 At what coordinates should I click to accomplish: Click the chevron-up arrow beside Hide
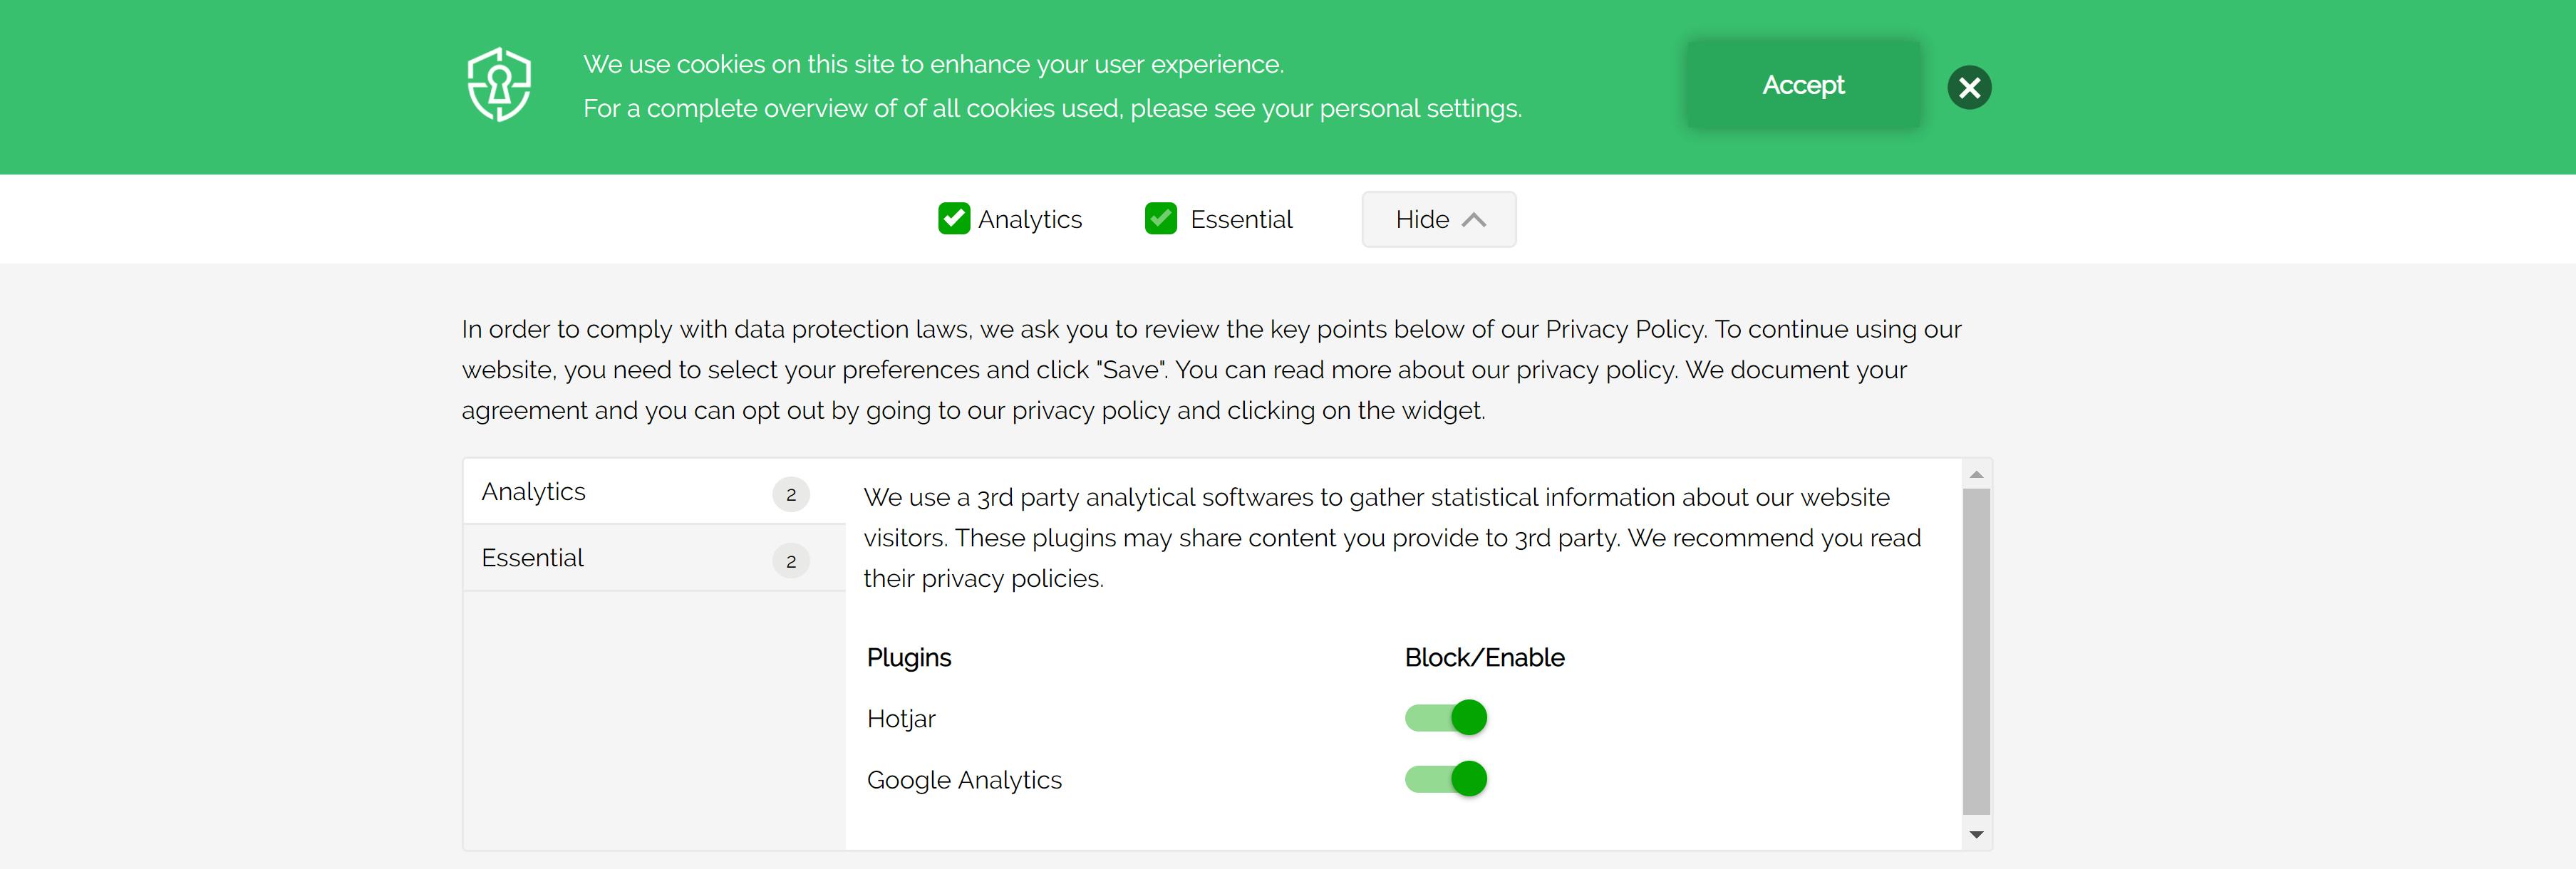(x=1474, y=220)
